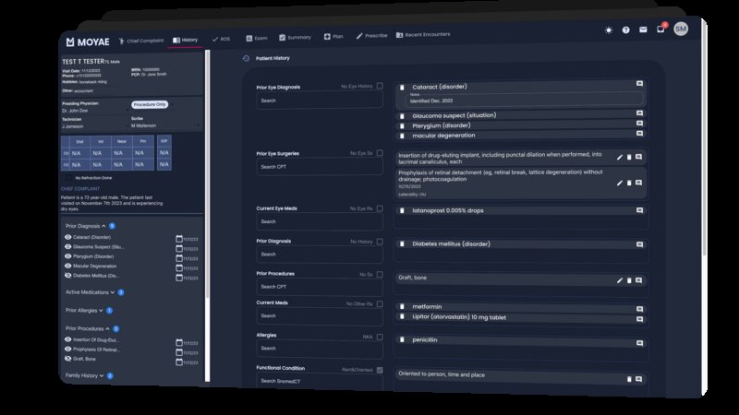Screen dimensions: 739x415
Task: Edit retinal detachment prophylaxis entry
Action: click(x=619, y=183)
